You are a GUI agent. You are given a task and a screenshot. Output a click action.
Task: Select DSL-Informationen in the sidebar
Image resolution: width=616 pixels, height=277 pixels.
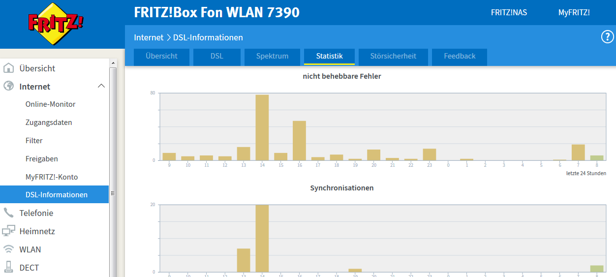click(54, 194)
